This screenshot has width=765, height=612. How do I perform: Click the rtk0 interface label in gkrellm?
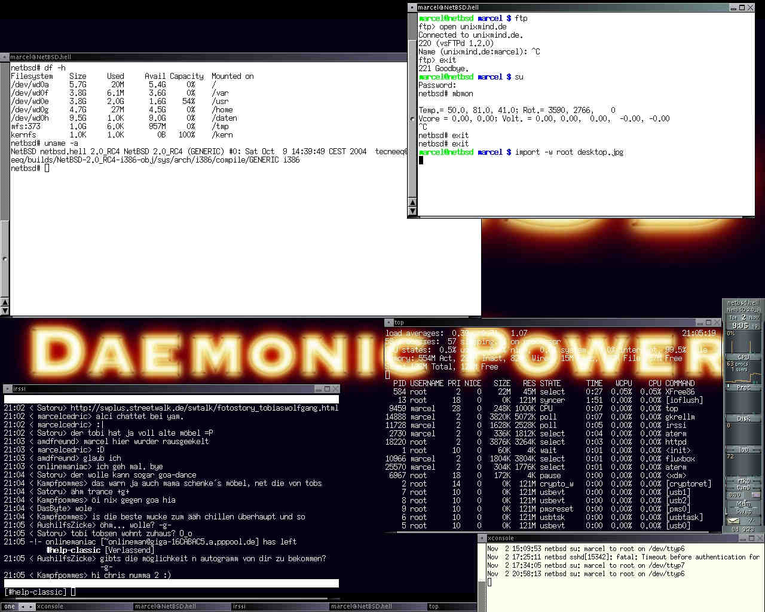[743, 481]
